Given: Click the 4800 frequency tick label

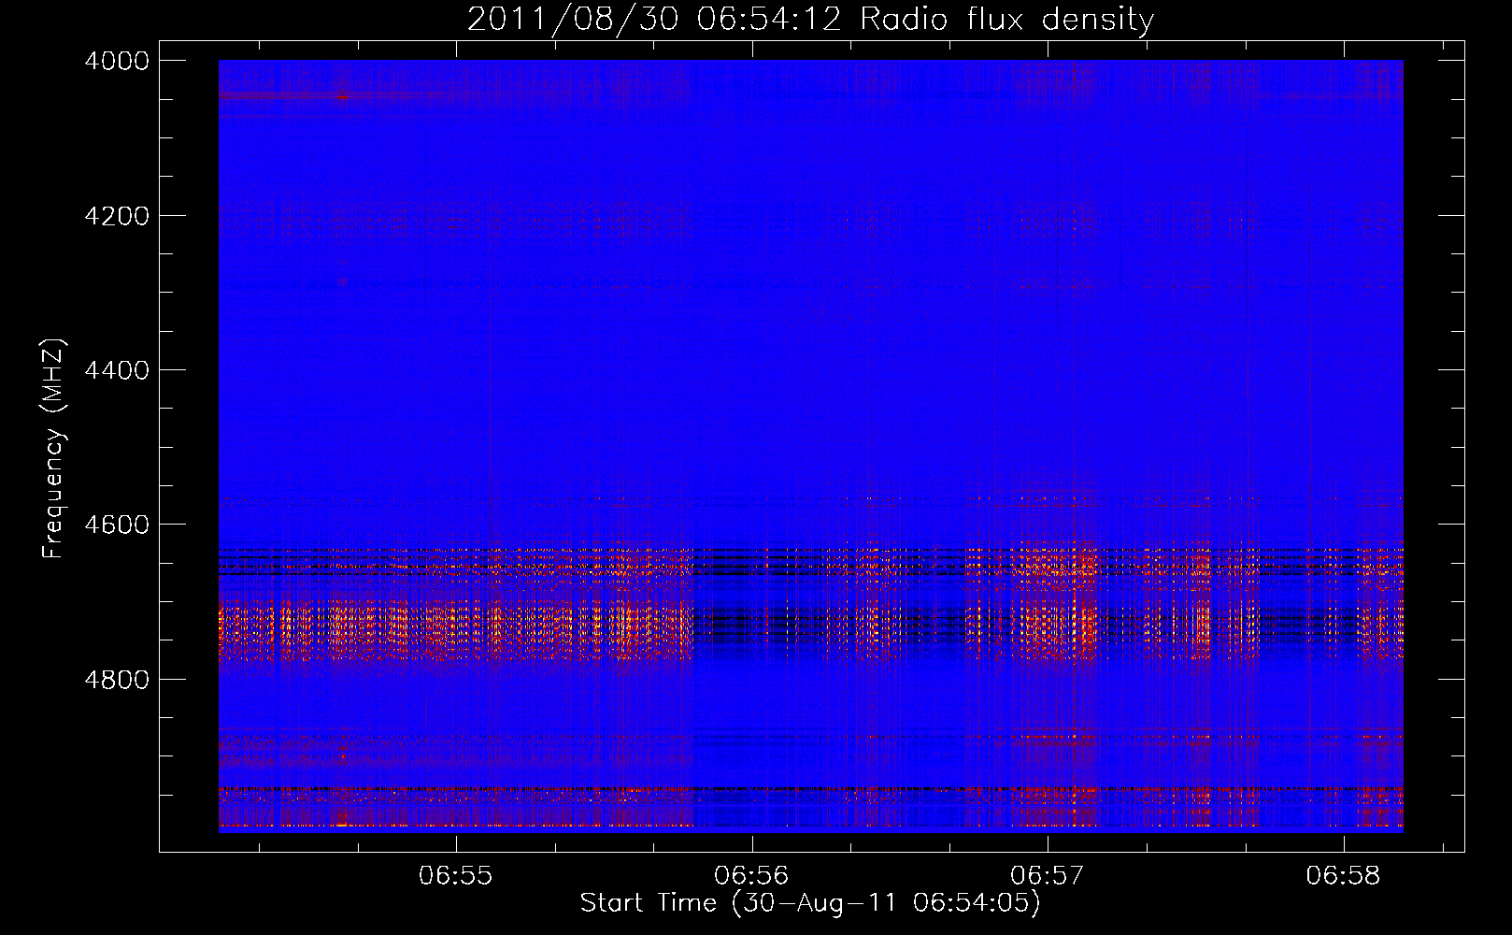Looking at the screenshot, I should point(117,680).
